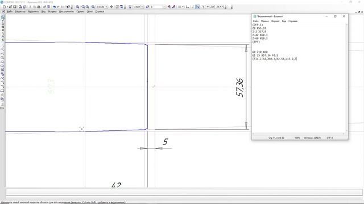364x204 pixels.
Task: Open the Окно menu in KOMPAS
Action: (90, 11)
